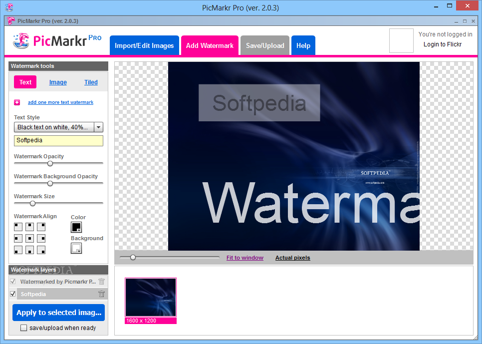Align watermark to bottom-right
The height and width of the screenshot is (344, 482).
click(41, 250)
